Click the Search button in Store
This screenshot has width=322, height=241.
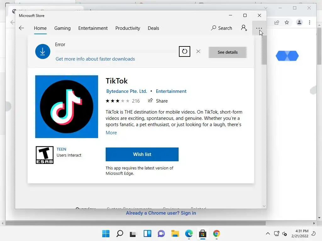(222, 28)
